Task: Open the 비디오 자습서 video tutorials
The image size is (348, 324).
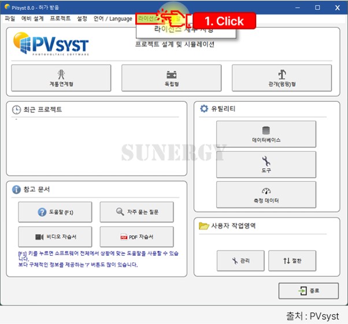Action: pyautogui.click(x=55, y=237)
